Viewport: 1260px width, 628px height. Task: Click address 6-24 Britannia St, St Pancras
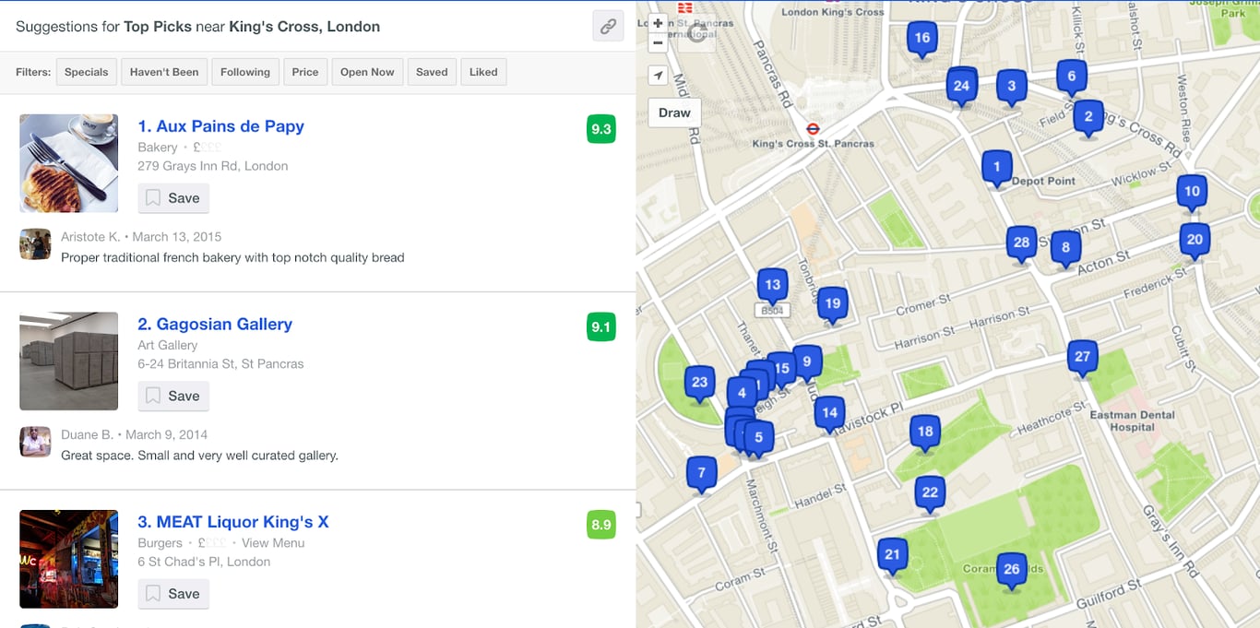click(x=220, y=363)
